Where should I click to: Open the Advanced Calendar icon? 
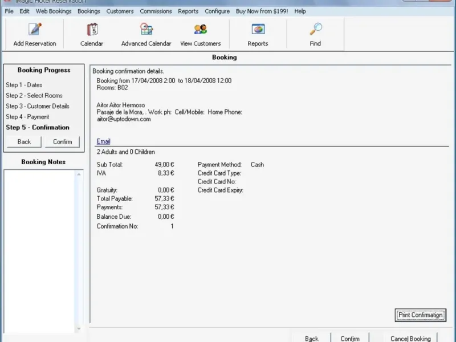click(x=146, y=30)
